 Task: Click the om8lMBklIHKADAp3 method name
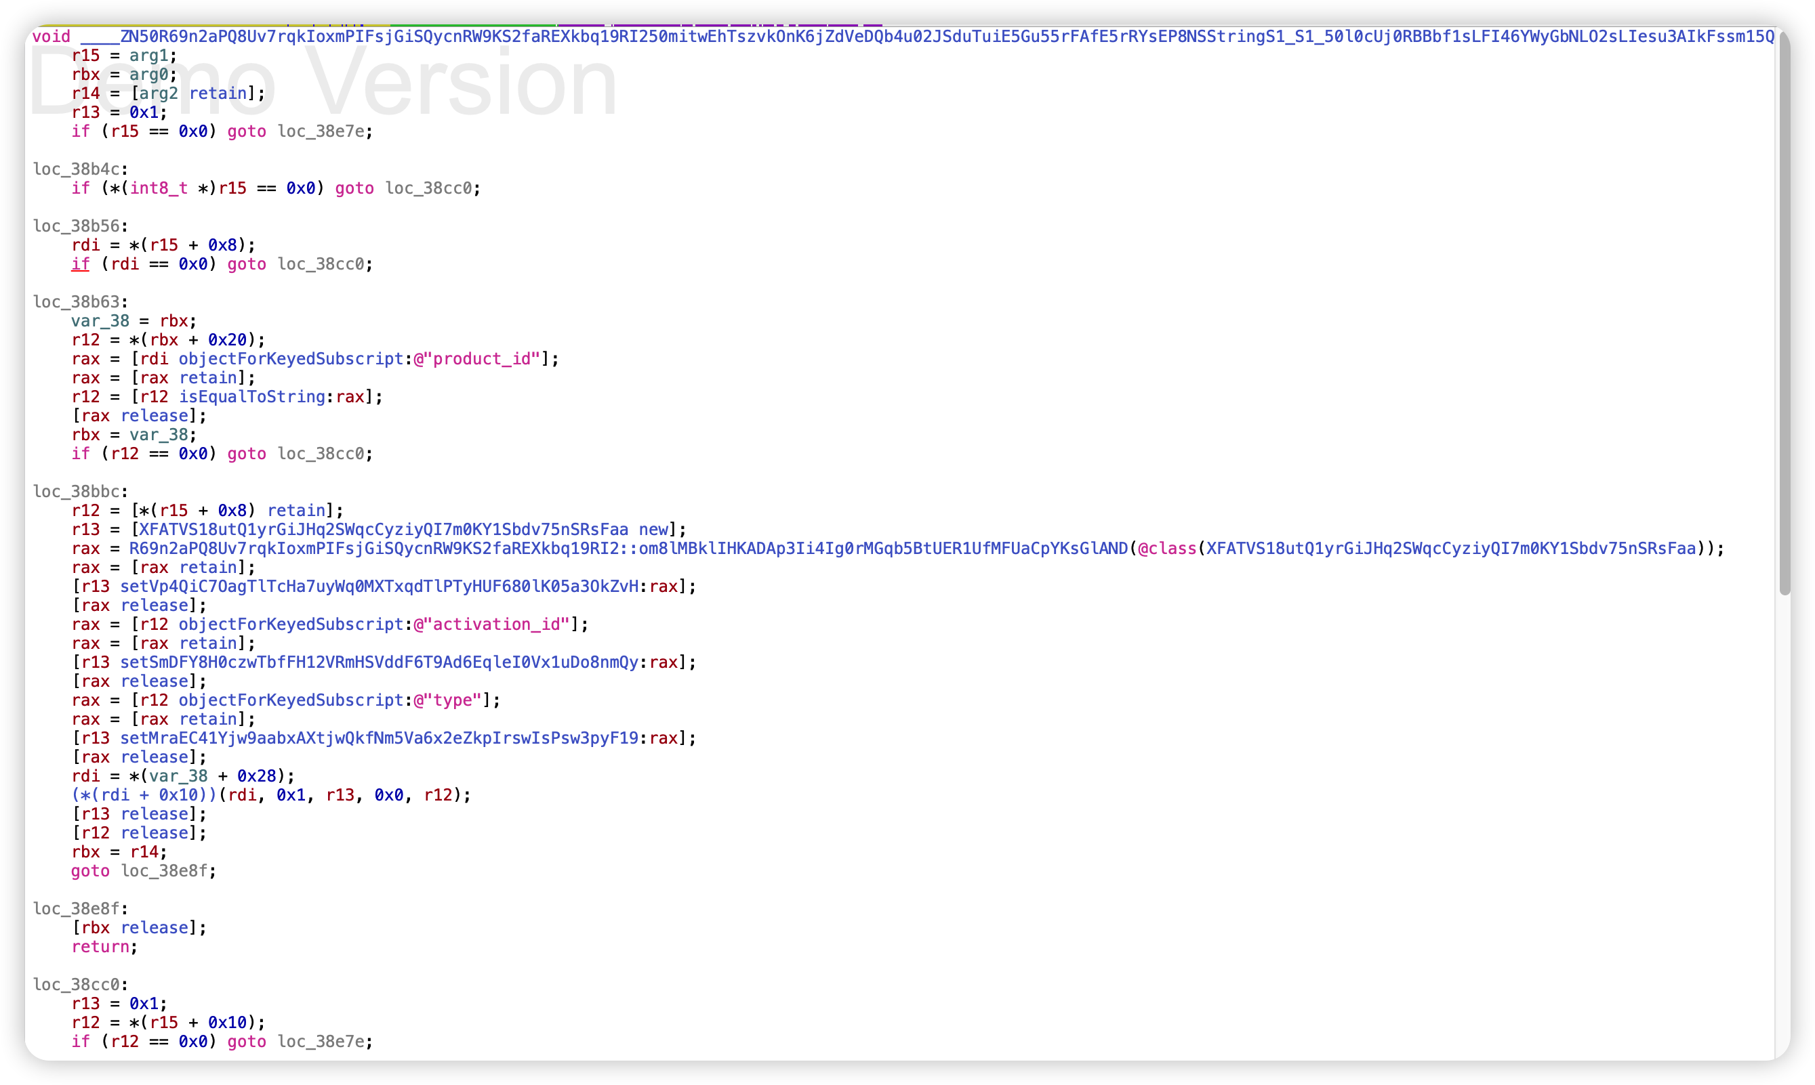pyautogui.click(x=883, y=549)
